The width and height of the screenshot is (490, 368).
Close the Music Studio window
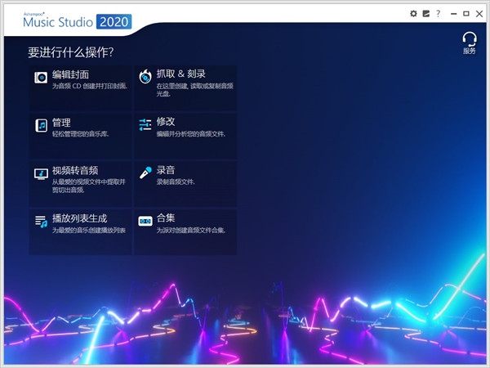479,14
